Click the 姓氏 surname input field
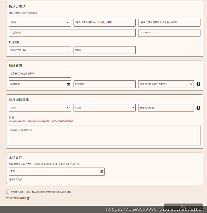This screenshot has height=213, width=207. (x=104, y=23)
